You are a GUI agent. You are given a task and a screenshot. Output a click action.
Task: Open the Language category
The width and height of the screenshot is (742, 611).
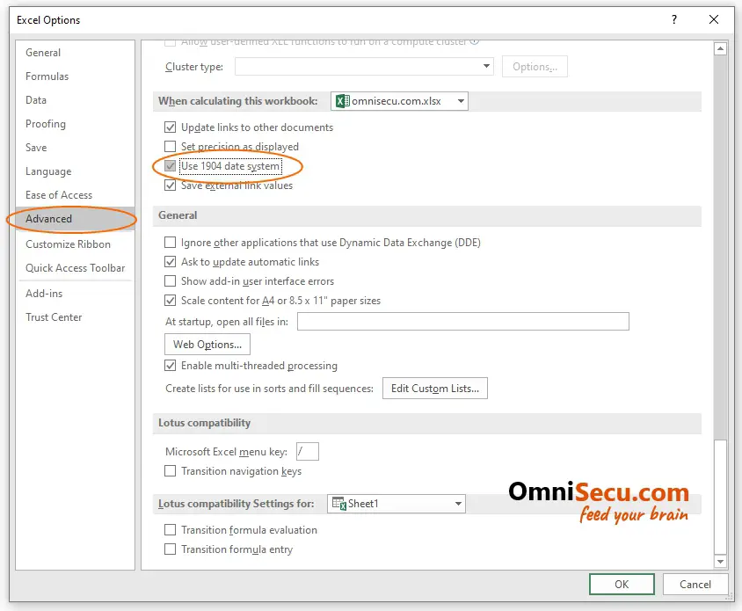point(75,171)
